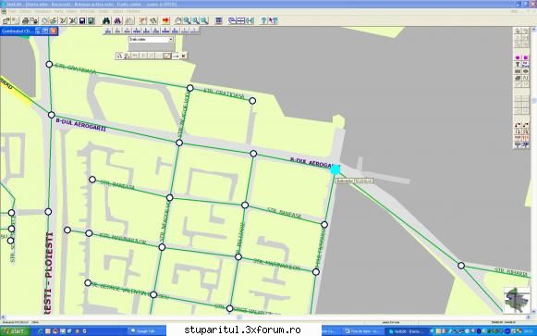Click the printer icon in the main toolbar
The height and width of the screenshot is (336, 537).
click(25, 20)
